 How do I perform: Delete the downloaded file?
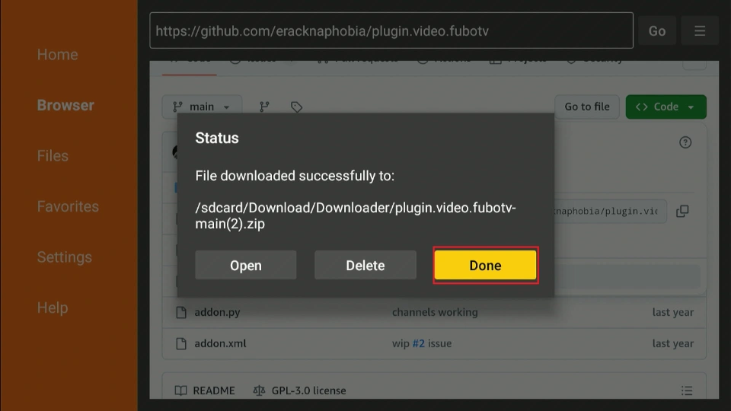(365, 265)
